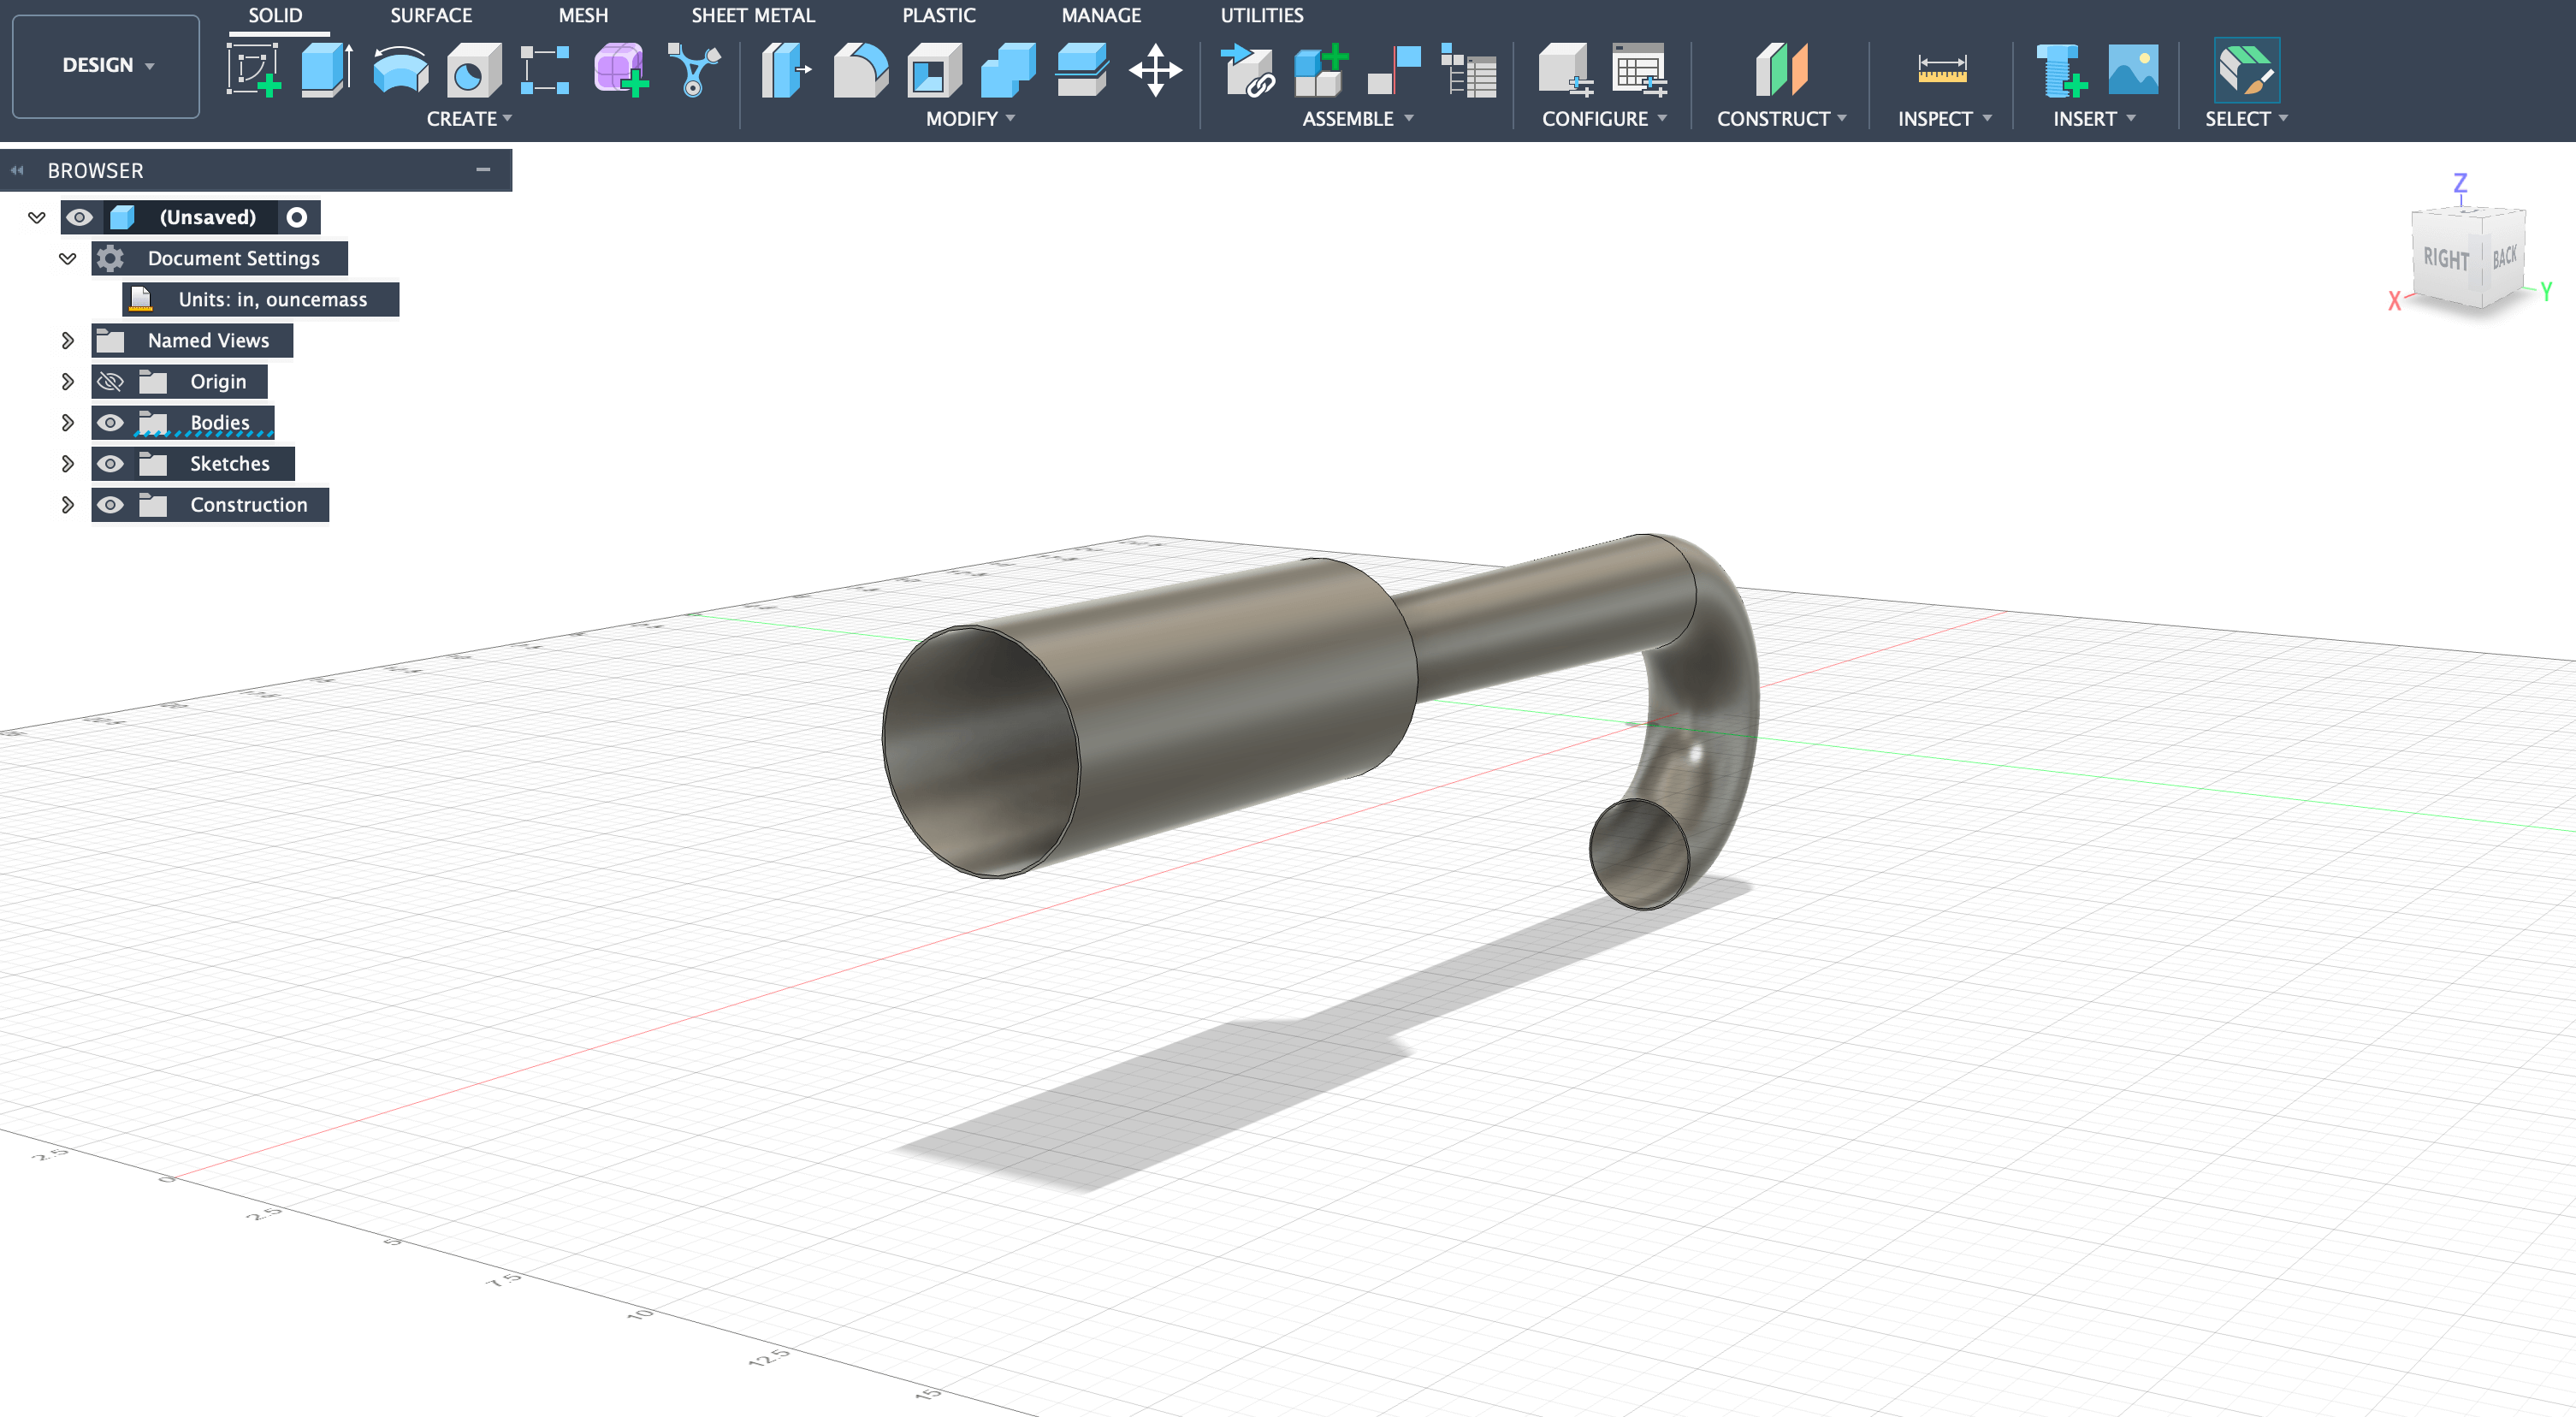Open the Create Form tool

pos(619,70)
